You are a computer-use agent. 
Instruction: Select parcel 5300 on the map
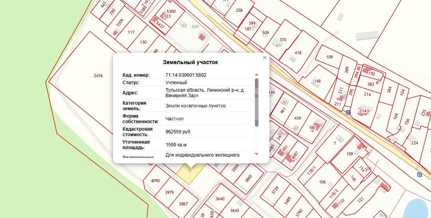(171, 11)
